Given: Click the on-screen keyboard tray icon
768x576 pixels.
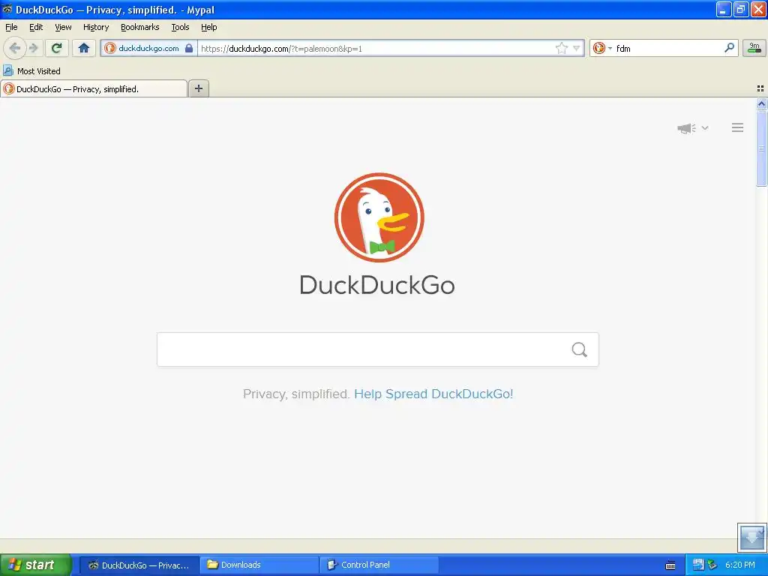Looking at the screenshot, I should tap(670, 565).
